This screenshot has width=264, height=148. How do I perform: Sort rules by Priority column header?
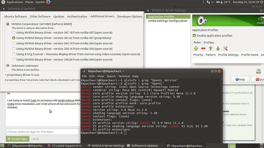click(x=198, y=55)
